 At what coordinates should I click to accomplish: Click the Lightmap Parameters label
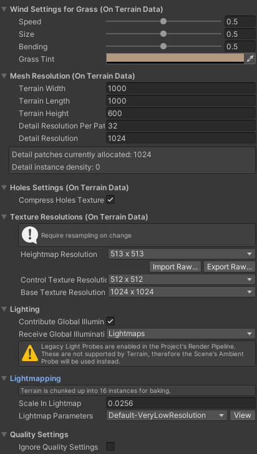click(x=56, y=416)
